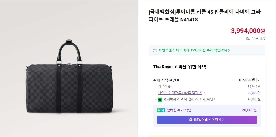
Task: Click the chevron after 라인프렌즈 카드 적립(4%)
Action: pos(229,50)
